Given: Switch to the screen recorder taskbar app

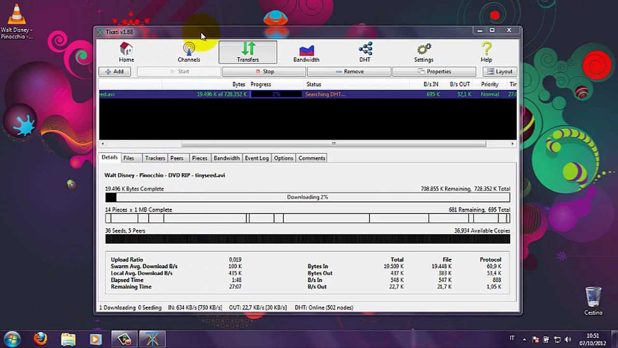Looking at the screenshot, I should [125, 339].
